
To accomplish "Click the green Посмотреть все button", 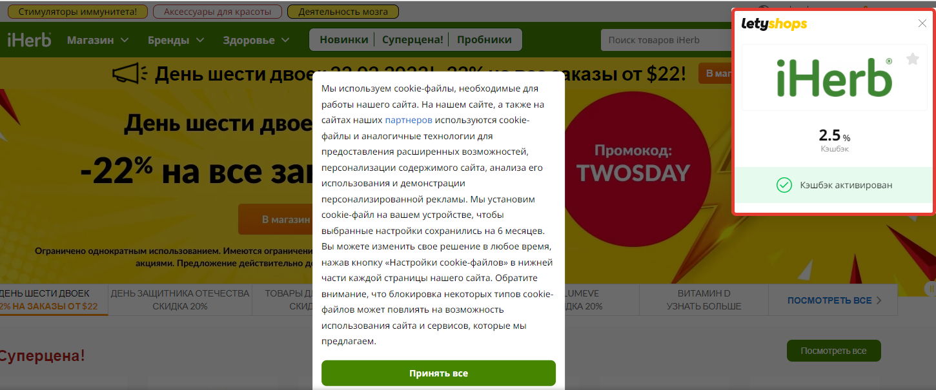I will (833, 351).
